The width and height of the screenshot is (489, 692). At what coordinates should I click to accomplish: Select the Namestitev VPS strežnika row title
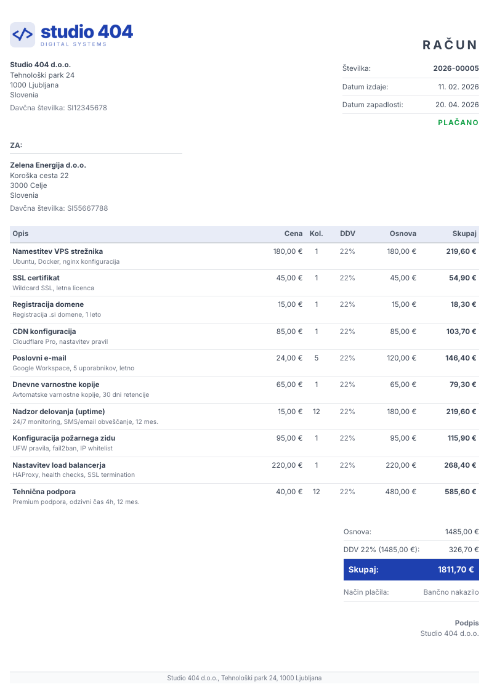click(x=58, y=251)
